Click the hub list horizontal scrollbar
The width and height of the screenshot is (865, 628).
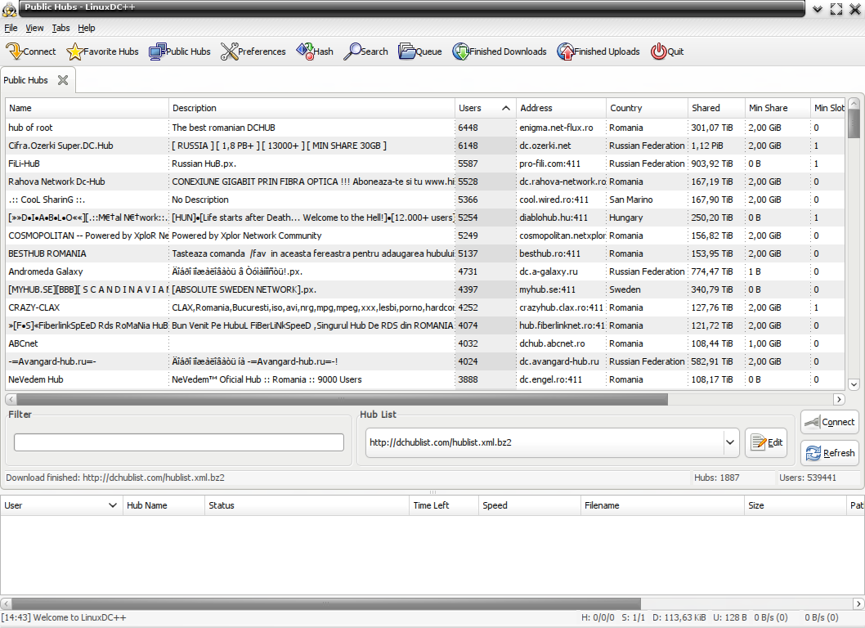[x=337, y=399]
